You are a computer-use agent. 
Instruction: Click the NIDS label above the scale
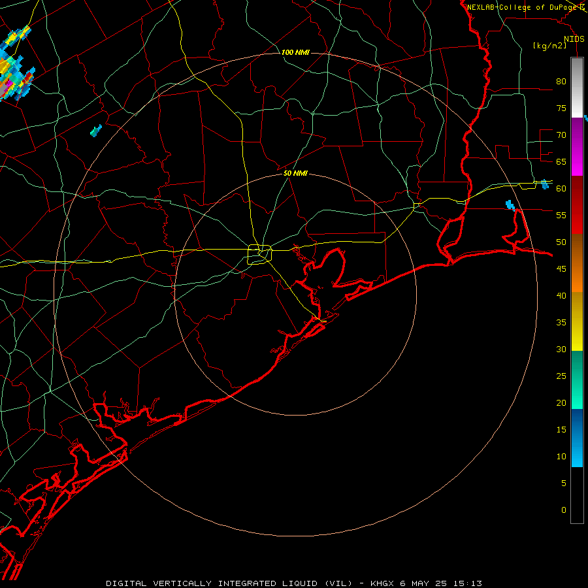coord(574,39)
